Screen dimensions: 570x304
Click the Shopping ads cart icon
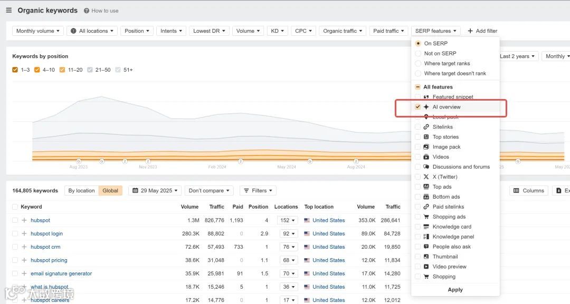coord(426,217)
